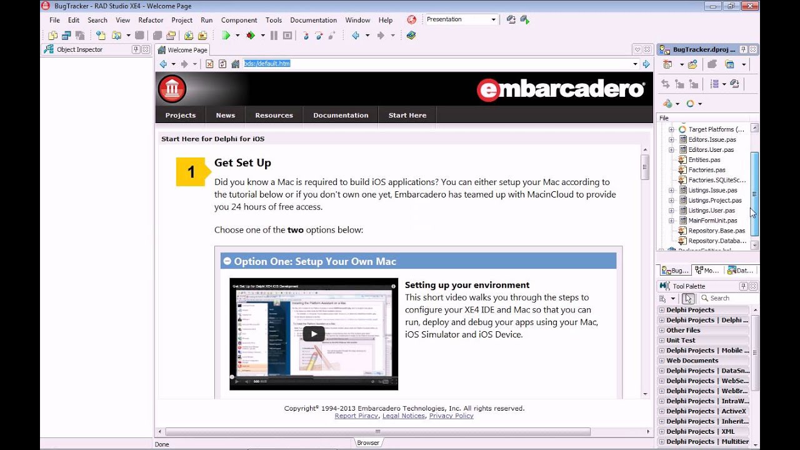
Task: Open the Presentation layout dropdown
Action: 493,19
